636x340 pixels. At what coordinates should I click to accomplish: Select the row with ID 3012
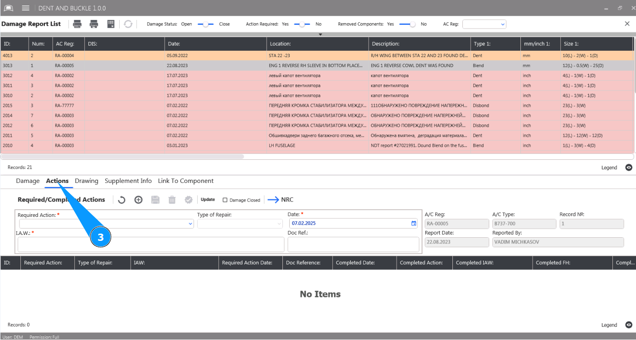(317, 76)
